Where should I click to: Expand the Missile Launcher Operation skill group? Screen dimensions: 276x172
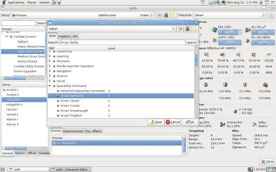click(50, 66)
